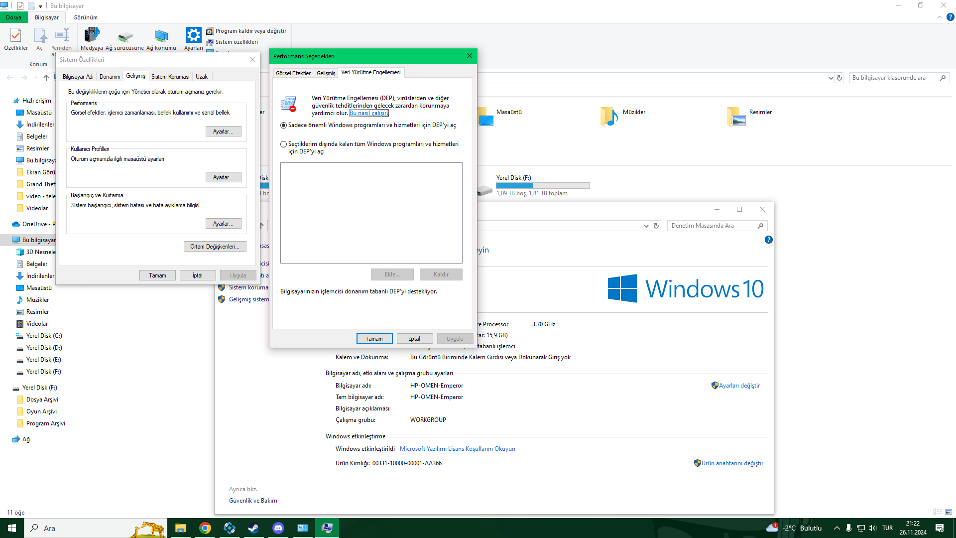956x538 pixels.
Task: Open Discord from the taskbar
Action: pos(278,528)
